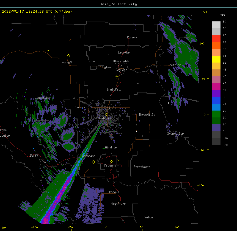Click the Strathmore city label

(x=142, y=167)
